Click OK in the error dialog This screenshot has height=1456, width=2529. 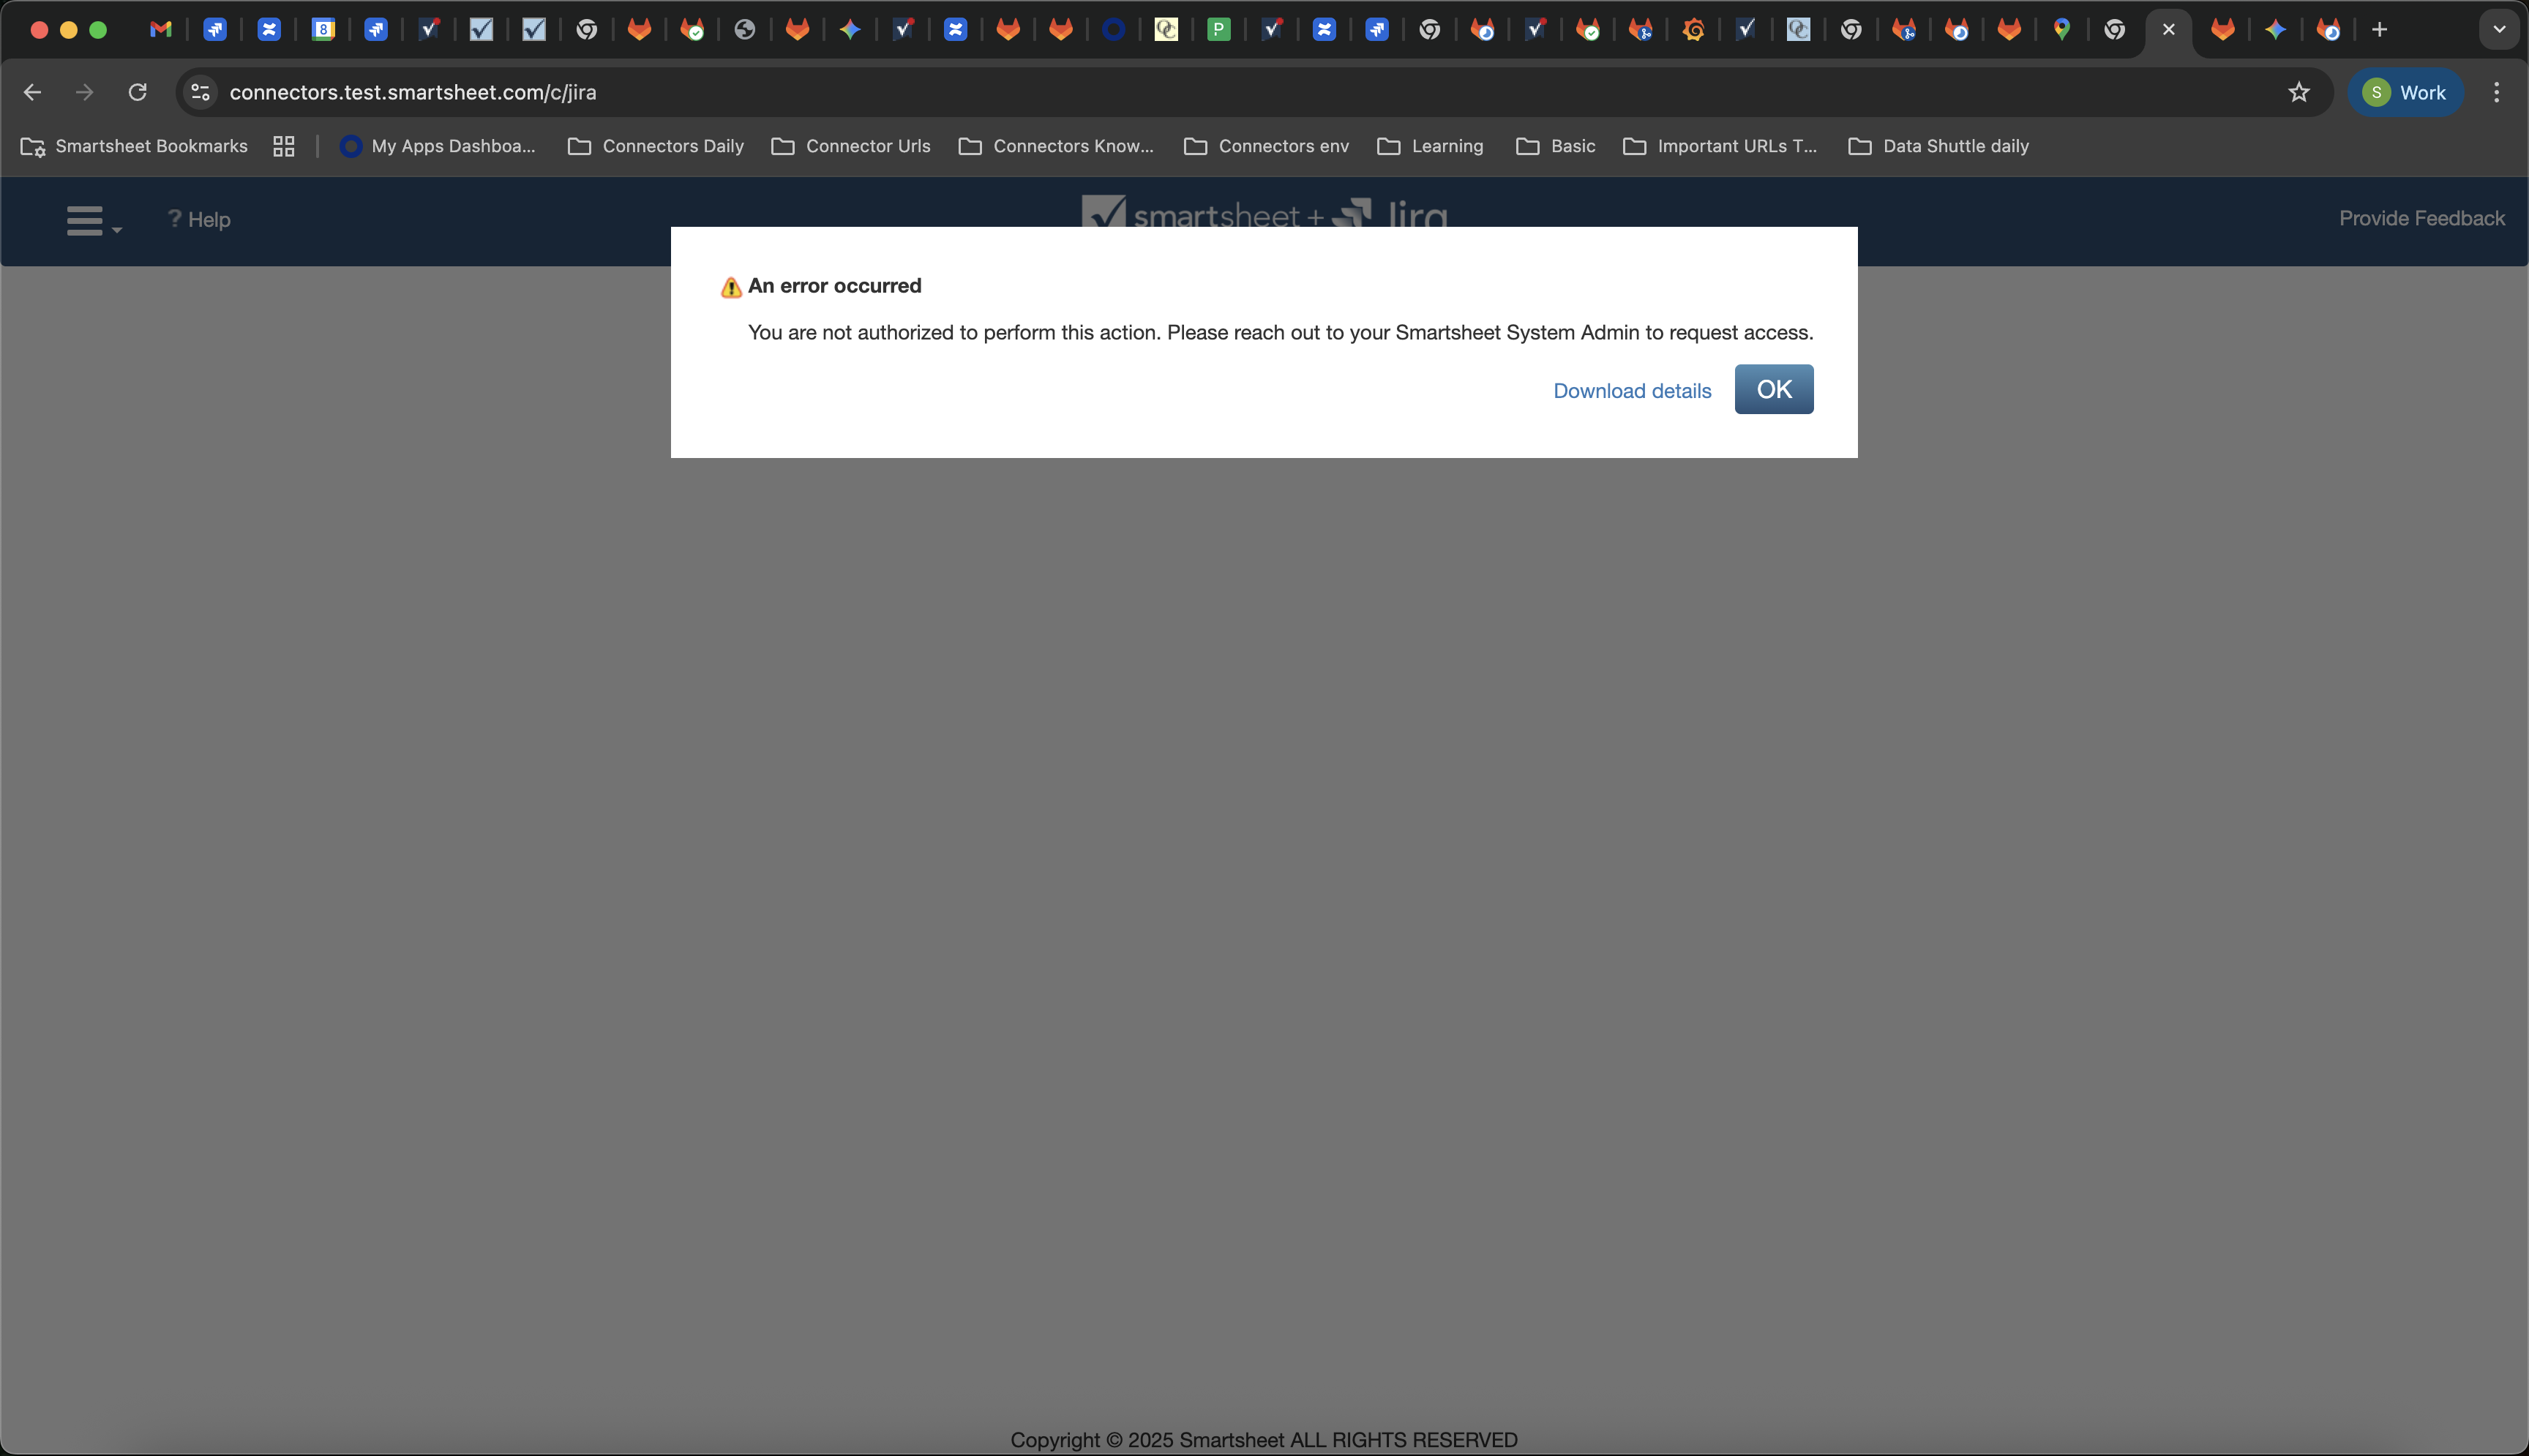(x=1773, y=389)
